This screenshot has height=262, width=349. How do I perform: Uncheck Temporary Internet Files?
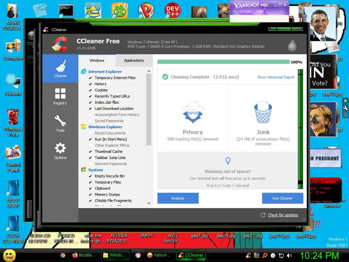[90, 78]
